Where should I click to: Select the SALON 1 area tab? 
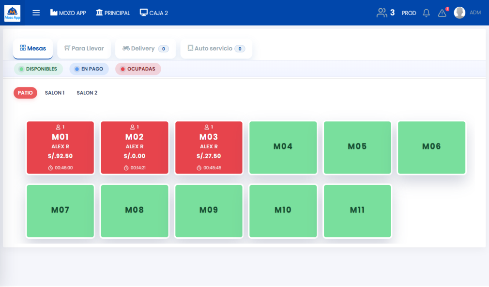pyautogui.click(x=55, y=93)
